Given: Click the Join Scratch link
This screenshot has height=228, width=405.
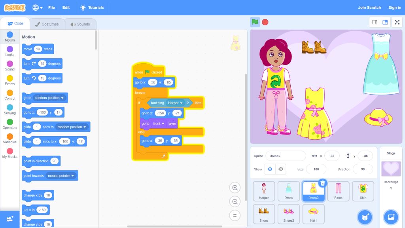Looking at the screenshot, I should point(369,8).
